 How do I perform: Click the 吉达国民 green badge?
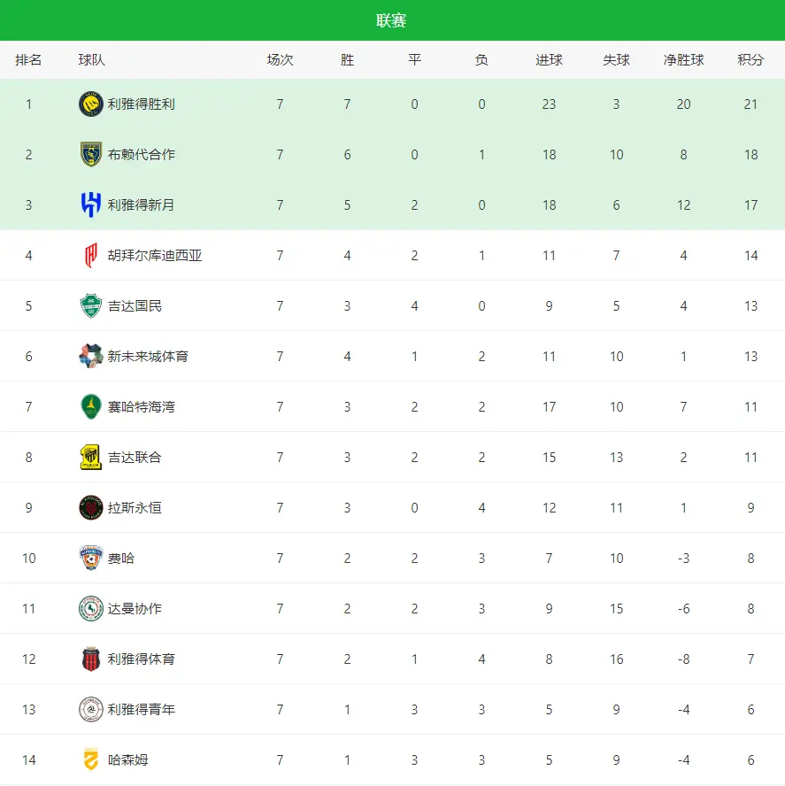tap(91, 305)
